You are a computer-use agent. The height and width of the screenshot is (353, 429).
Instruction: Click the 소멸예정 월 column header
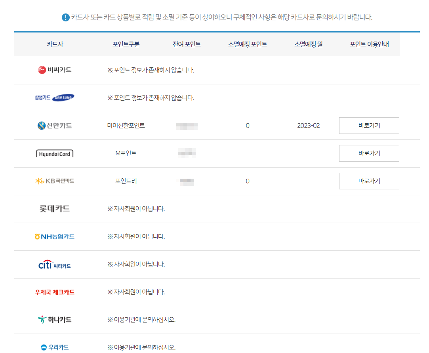[x=308, y=44]
